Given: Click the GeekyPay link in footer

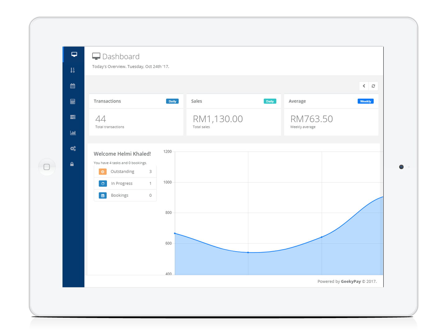Looking at the screenshot, I should pos(351,281).
